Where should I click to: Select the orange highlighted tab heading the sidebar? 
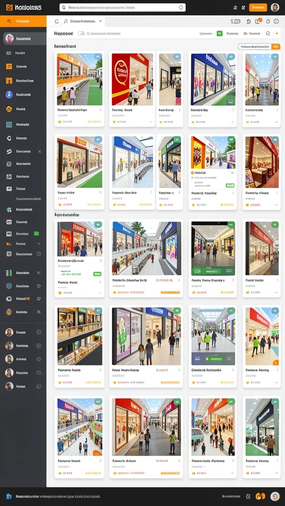pos(23,21)
